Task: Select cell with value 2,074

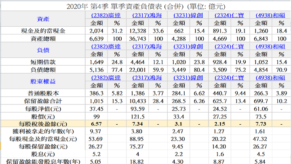Action: [x=96, y=31]
